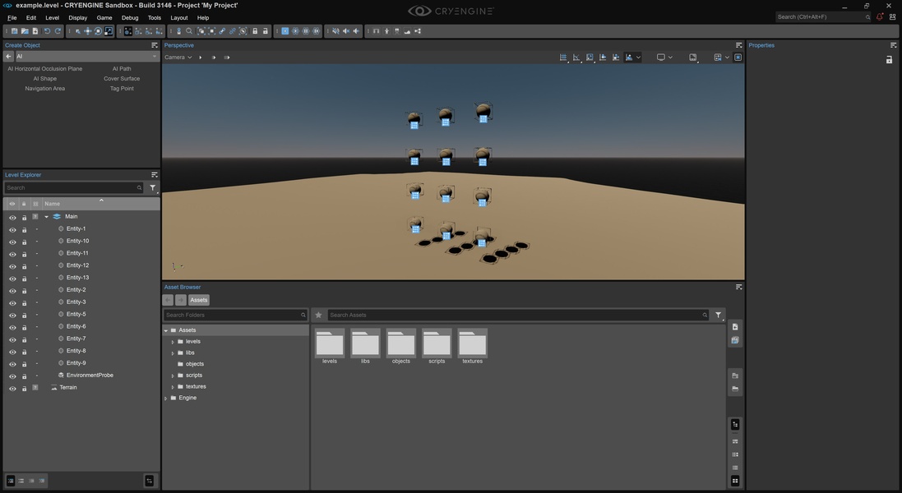Image resolution: width=902 pixels, height=493 pixels.
Task: Toggle visibility of the Terrain layer
Action: pos(12,388)
